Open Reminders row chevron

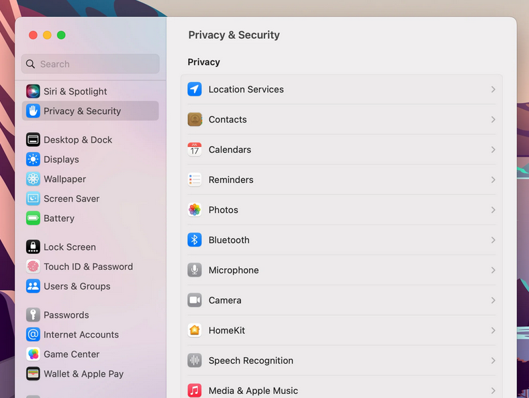[493, 180]
